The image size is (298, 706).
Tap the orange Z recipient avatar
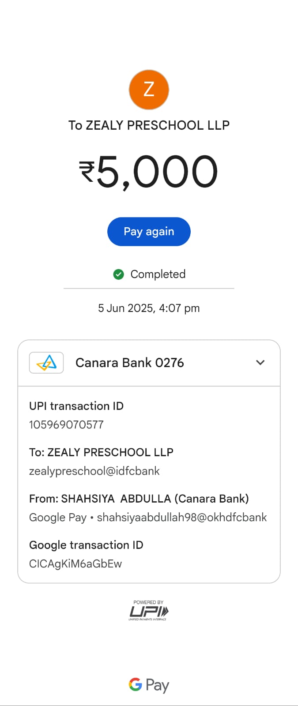(x=149, y=90)
